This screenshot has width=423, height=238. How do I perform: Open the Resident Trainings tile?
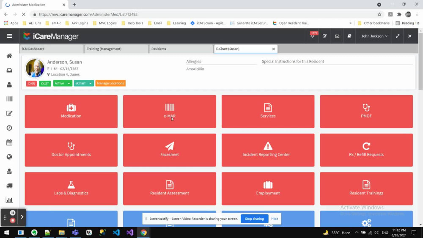[366, 189]
